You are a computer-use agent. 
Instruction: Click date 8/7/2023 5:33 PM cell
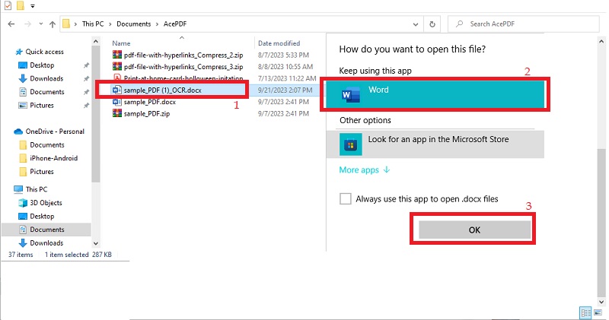coord(283,55)
